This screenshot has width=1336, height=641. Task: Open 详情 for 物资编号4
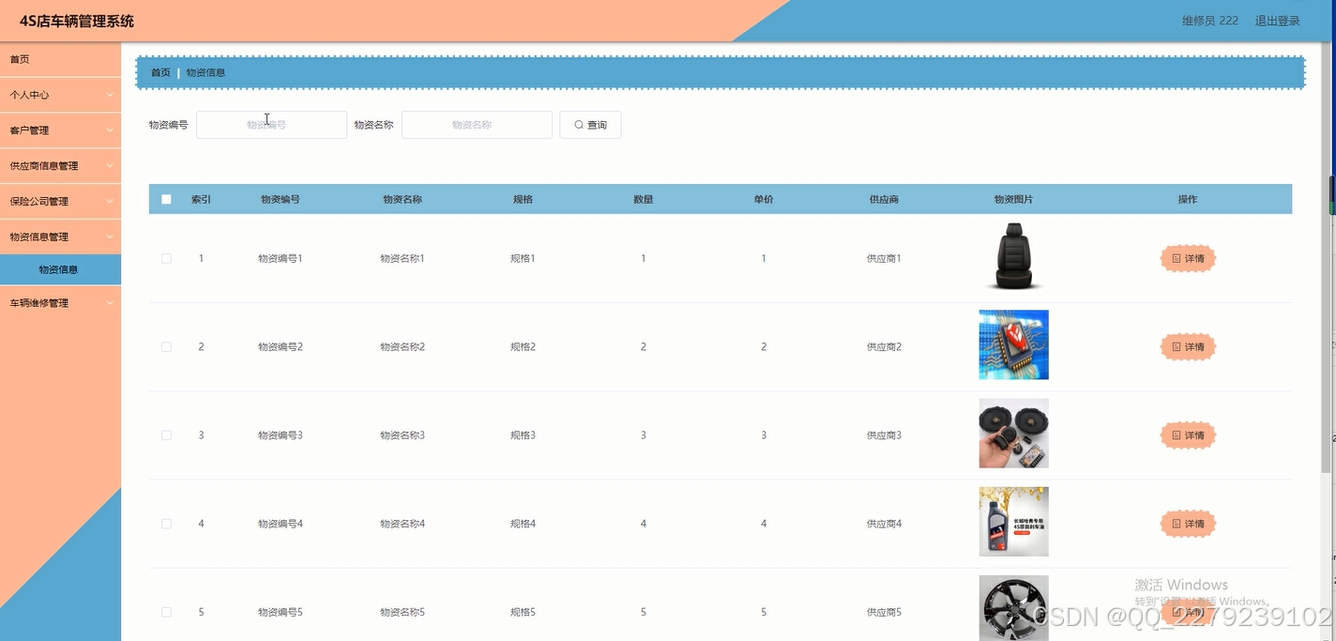[x=1188, y=523]
